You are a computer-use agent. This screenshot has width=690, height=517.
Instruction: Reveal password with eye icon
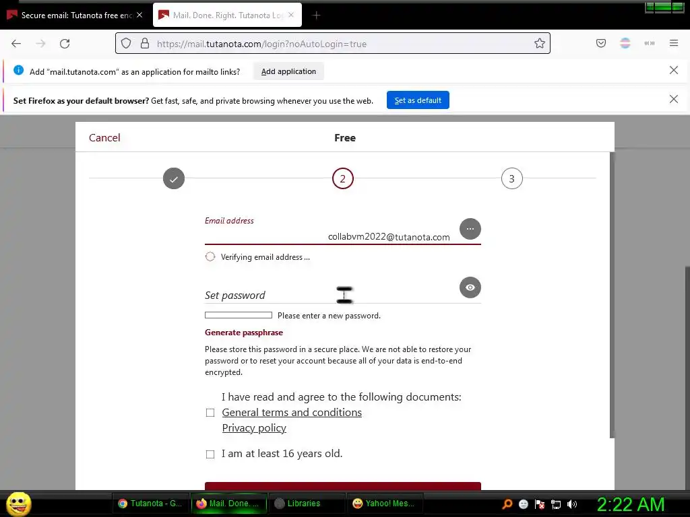click(x=470, y=287)
